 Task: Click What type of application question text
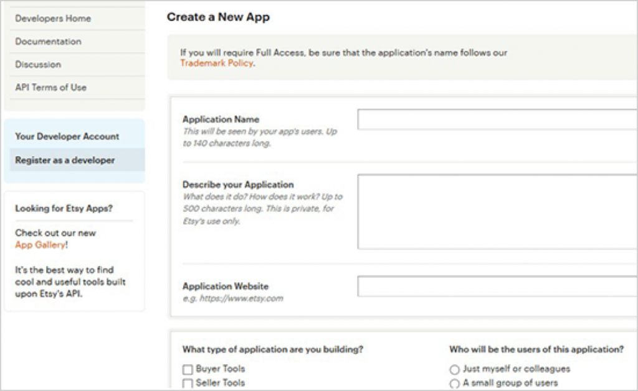273,349
